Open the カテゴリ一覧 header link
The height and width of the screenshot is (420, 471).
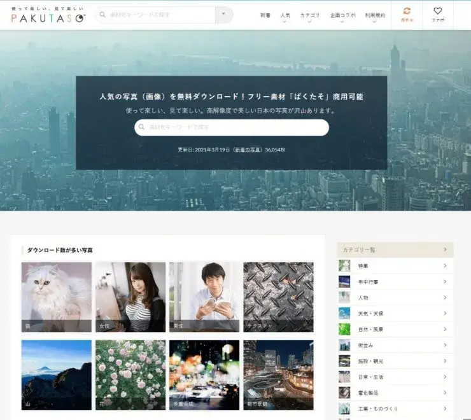coord(395,249)
